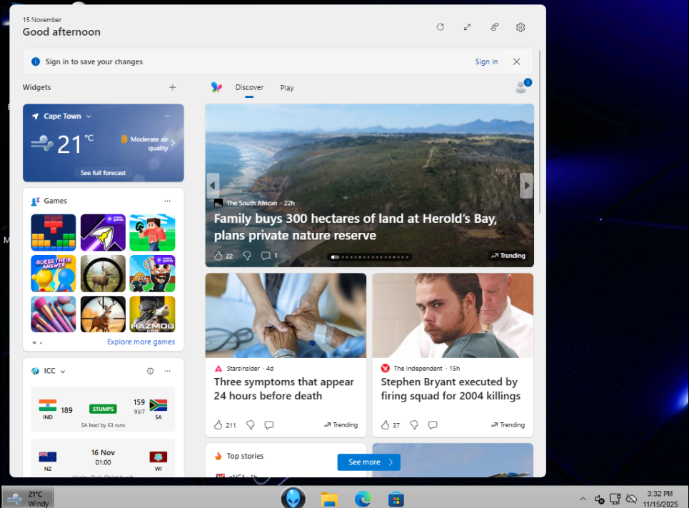Image resolution: width=689 pixels, height=508 pixels.
Task: Dislike the Herold's Bay story
Action: [247, 256]
